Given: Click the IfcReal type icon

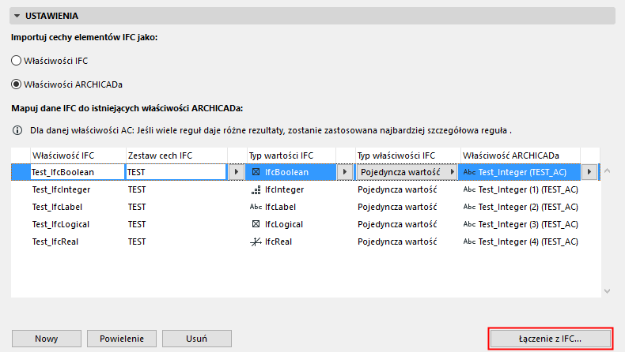Looking at the screenshot, I should [x=256, y=242].
